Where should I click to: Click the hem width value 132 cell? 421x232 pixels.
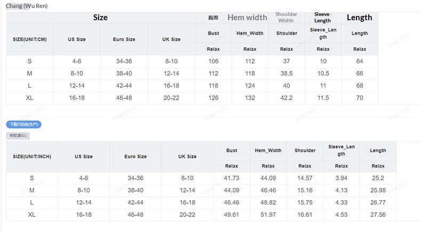(250, 98)
